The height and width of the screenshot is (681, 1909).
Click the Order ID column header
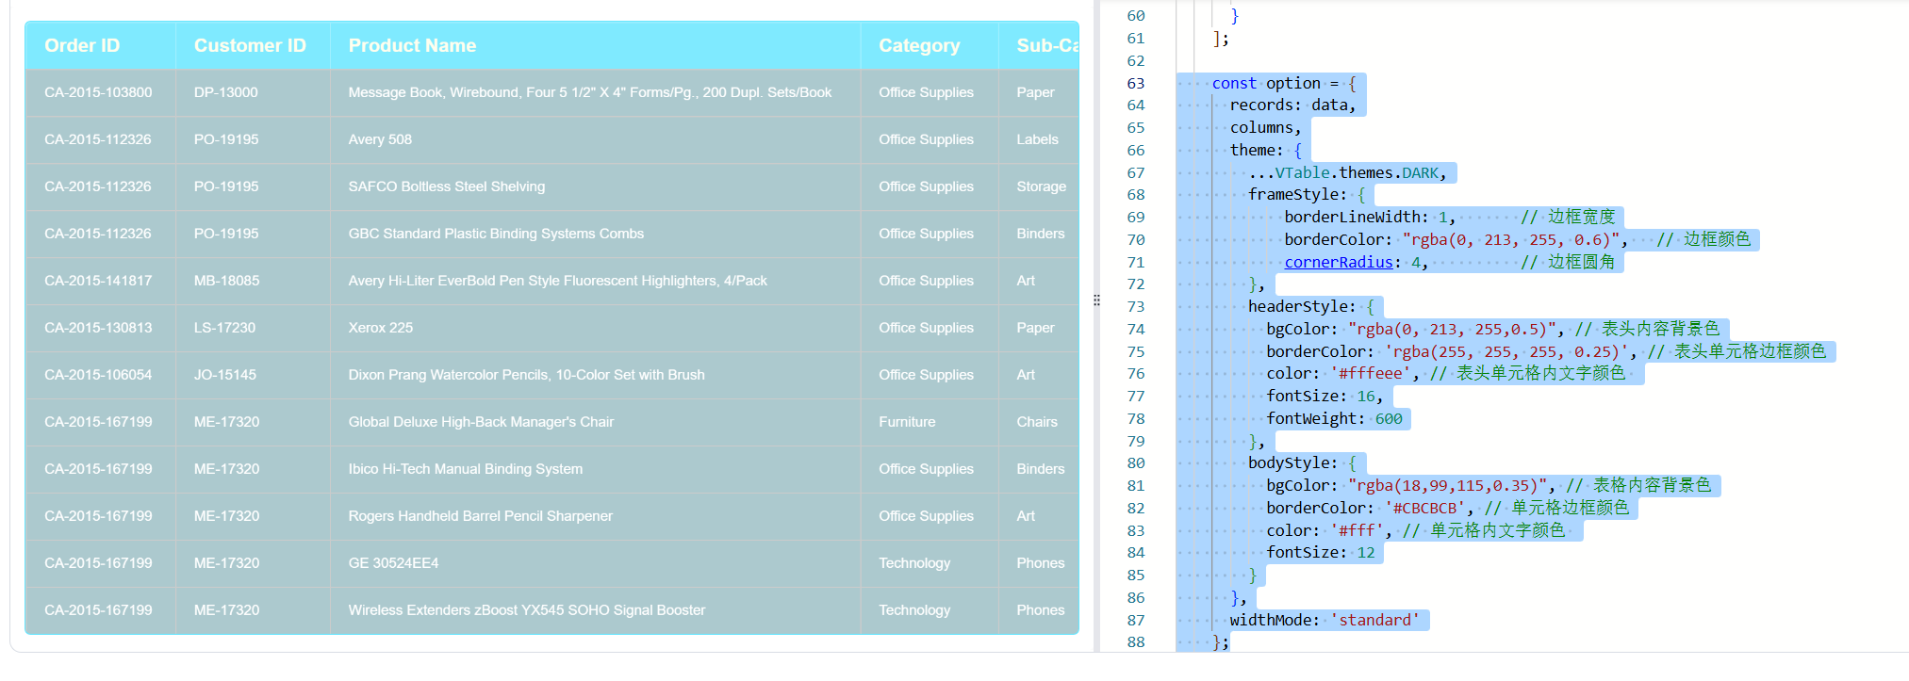100,45
